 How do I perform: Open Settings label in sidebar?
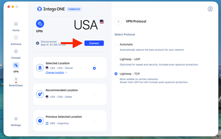(16, 125)
